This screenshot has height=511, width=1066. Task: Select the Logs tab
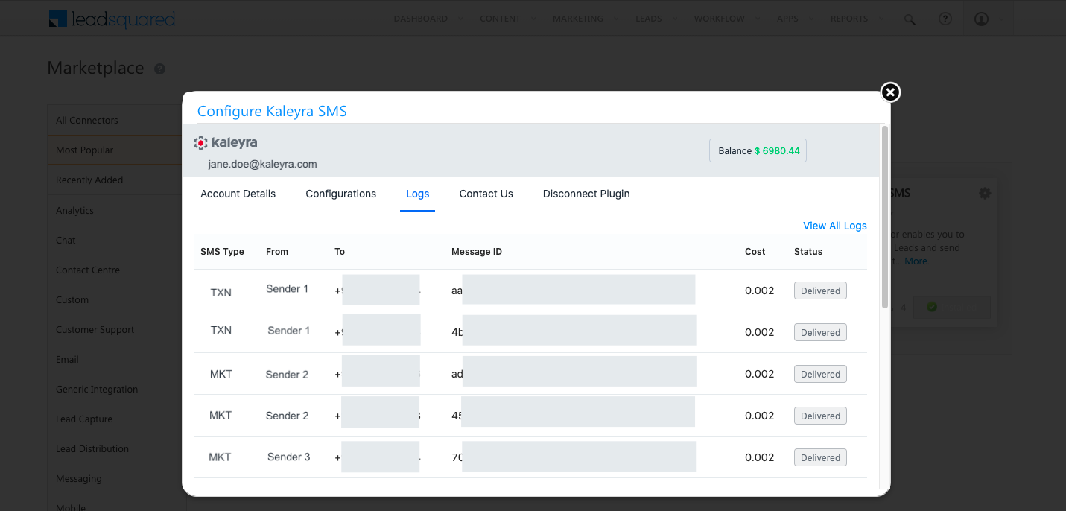point(417,194)
